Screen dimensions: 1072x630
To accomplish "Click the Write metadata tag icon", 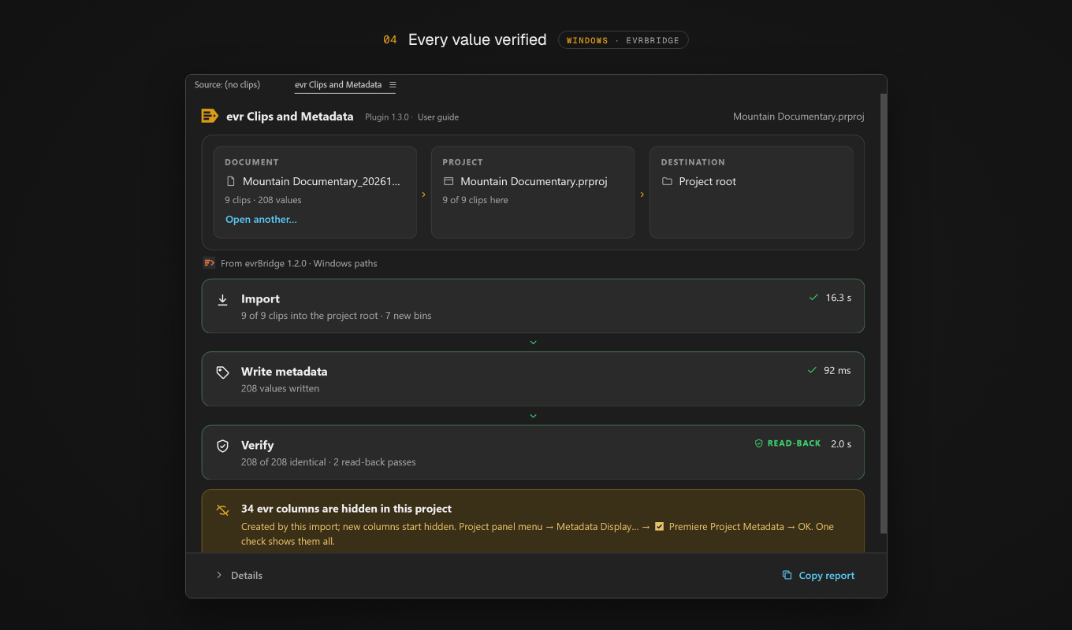I will (223, 372).
